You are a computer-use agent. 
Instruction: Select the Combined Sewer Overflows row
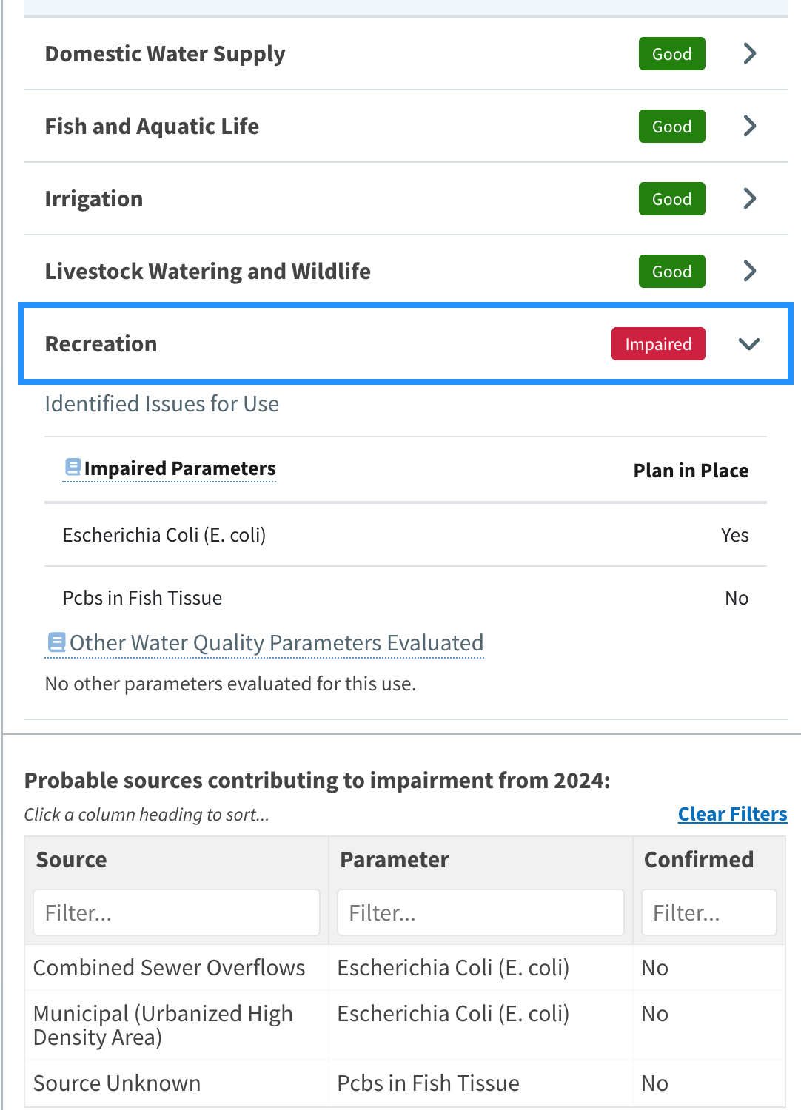169,967
